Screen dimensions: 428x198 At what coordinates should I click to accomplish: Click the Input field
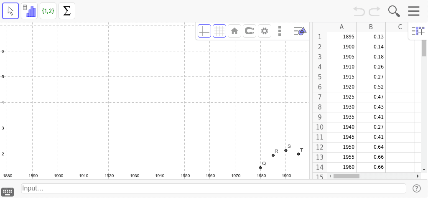[214, 188]
